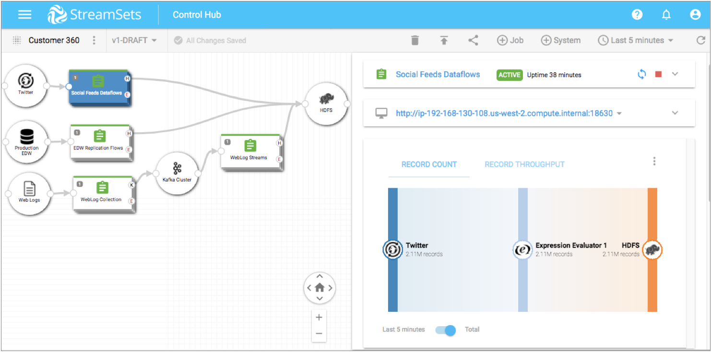711x352 pixels.
Task: Switch to the Record Throughput tab
Action: click(524, 164)
